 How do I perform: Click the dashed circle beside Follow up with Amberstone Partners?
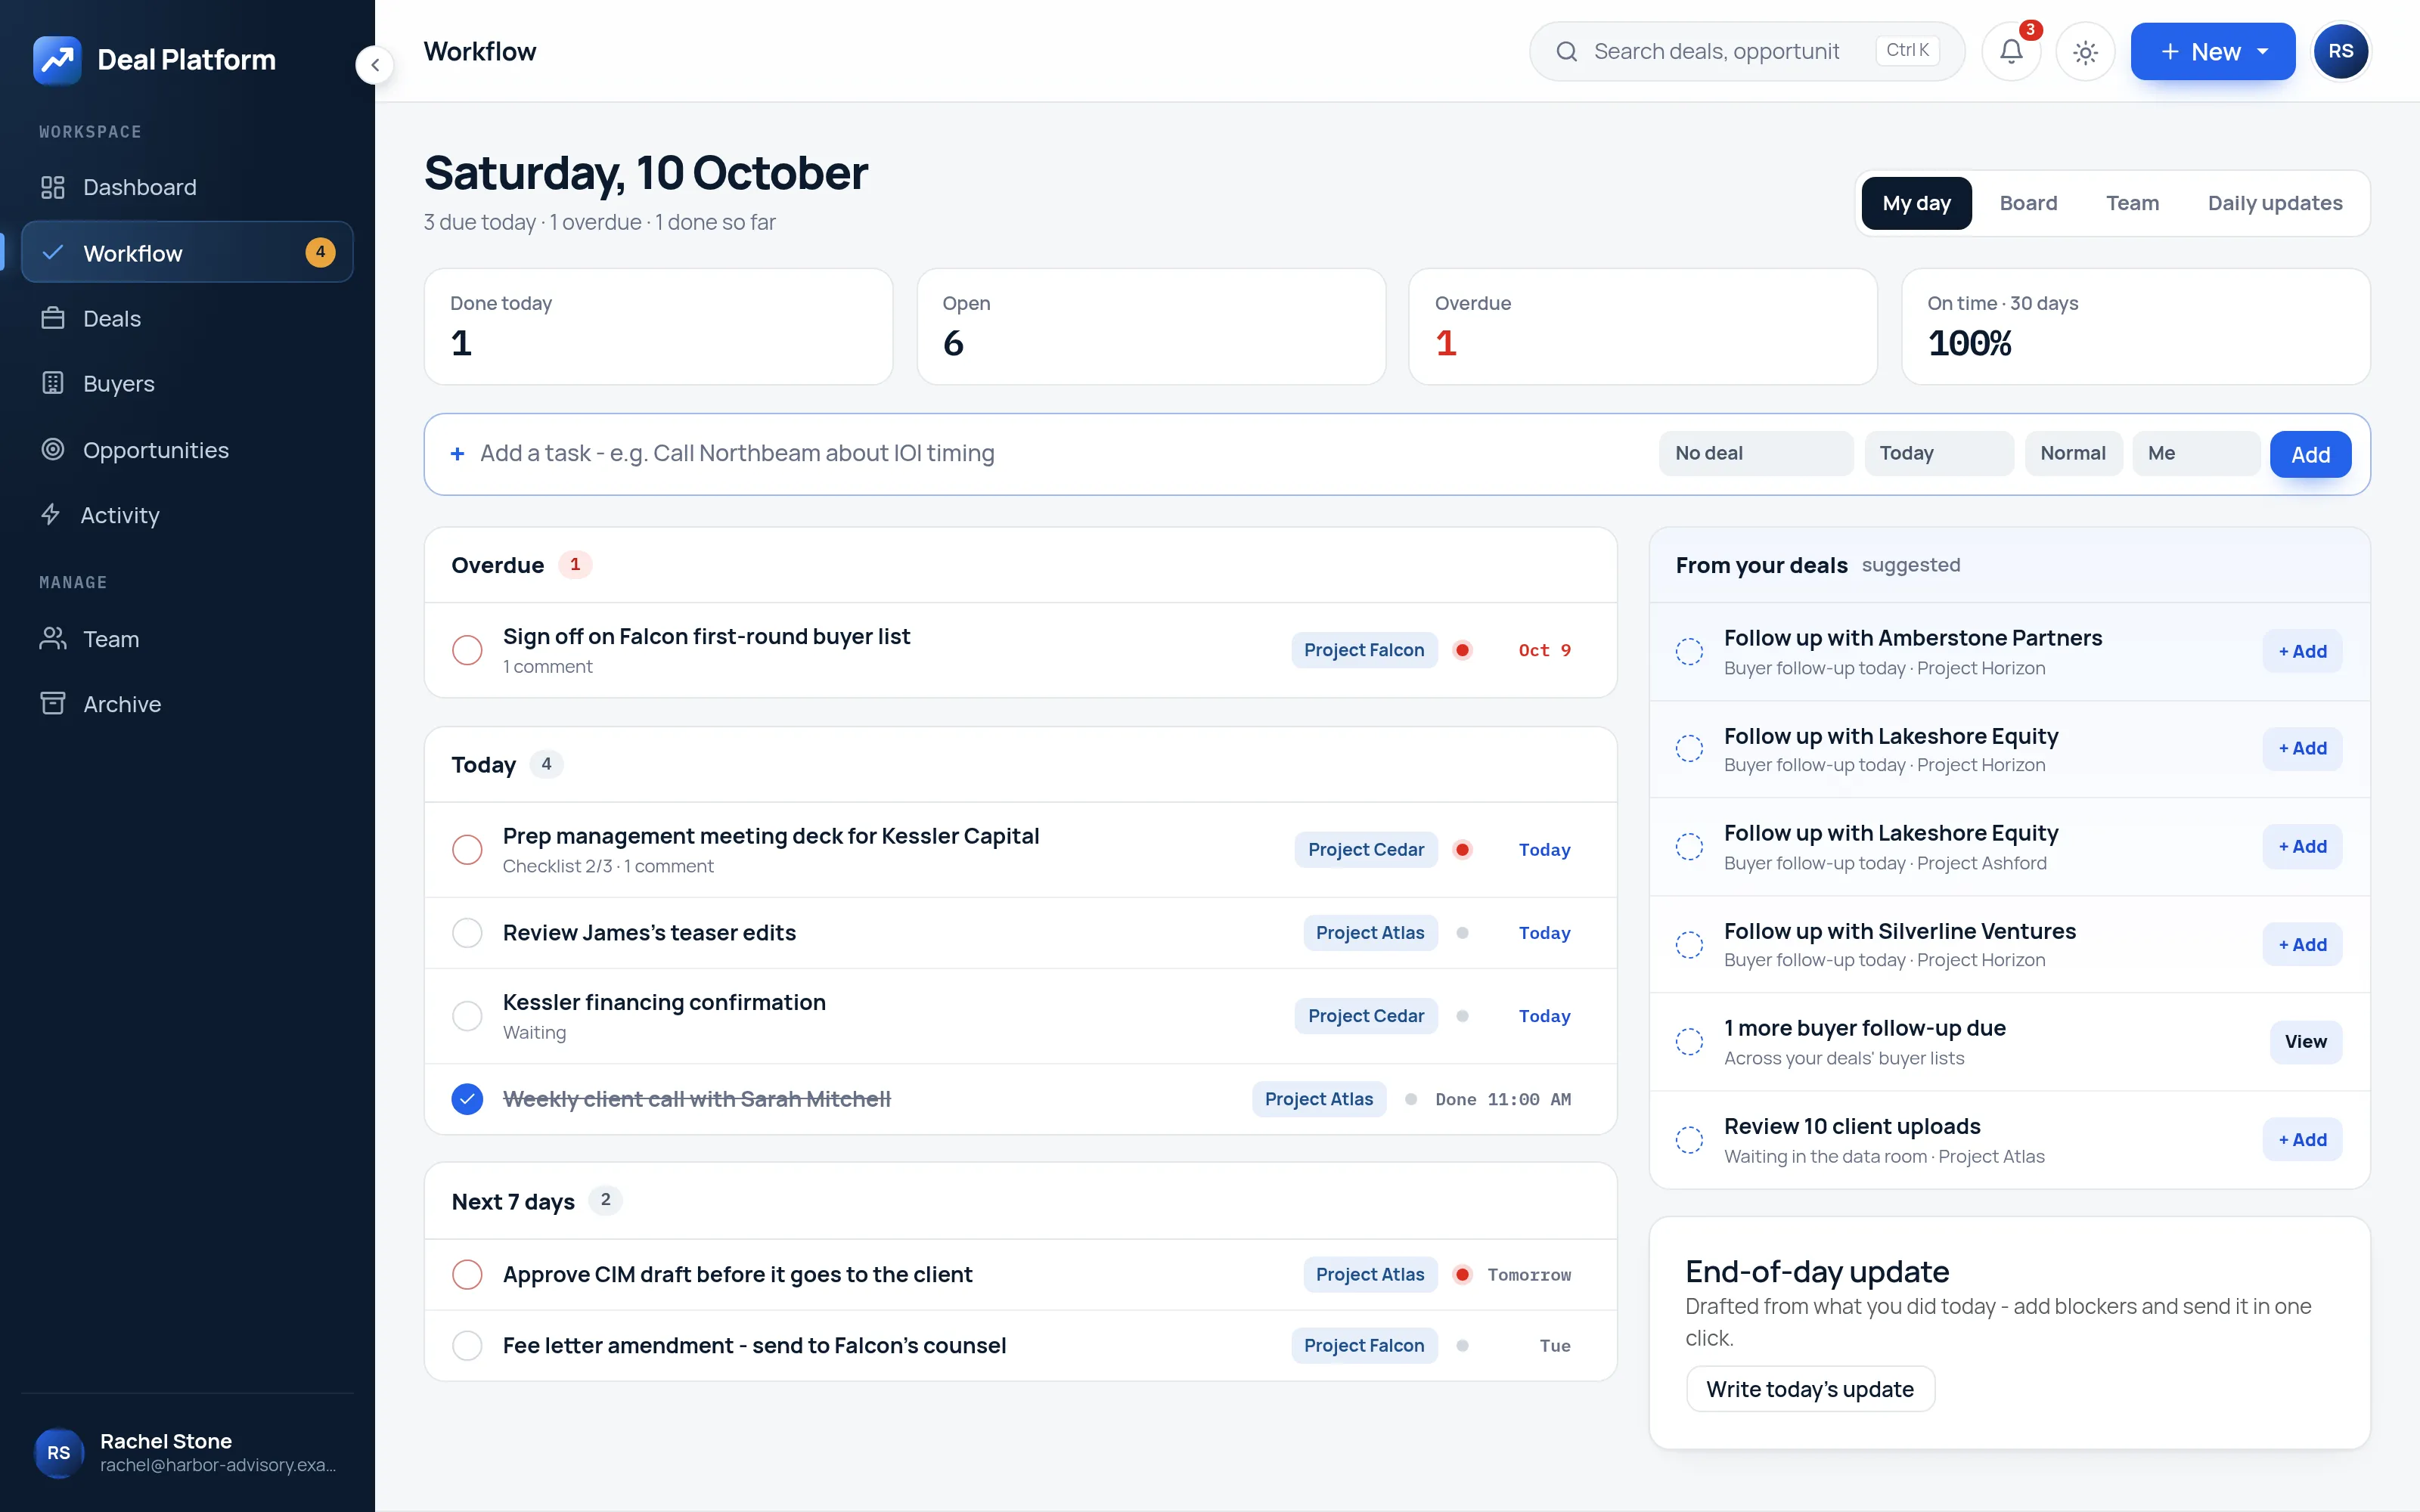[1689, 652]
